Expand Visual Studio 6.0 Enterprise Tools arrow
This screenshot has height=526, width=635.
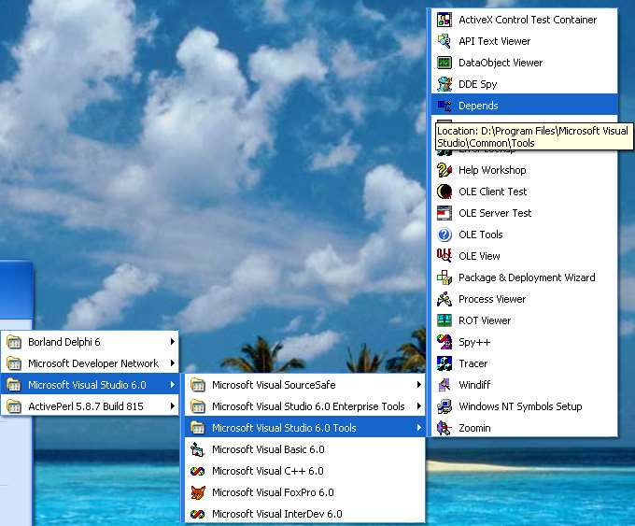pyautogui.click(x=419, y=406)
